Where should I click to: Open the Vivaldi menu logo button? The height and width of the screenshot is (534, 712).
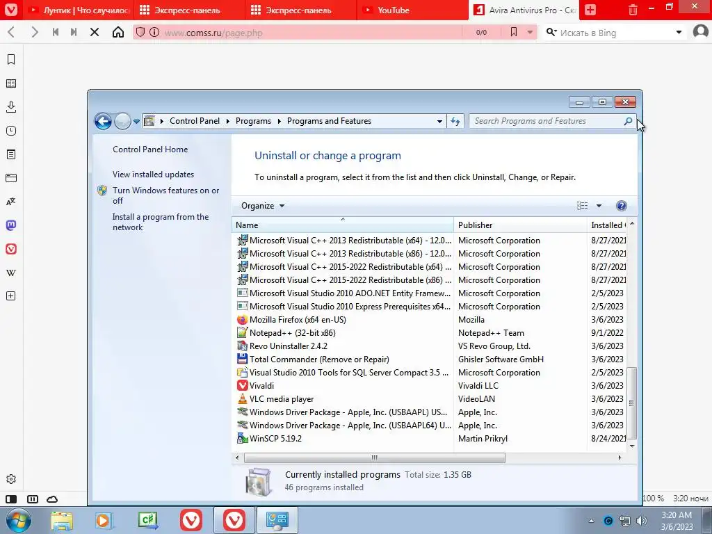coord(11,10)
